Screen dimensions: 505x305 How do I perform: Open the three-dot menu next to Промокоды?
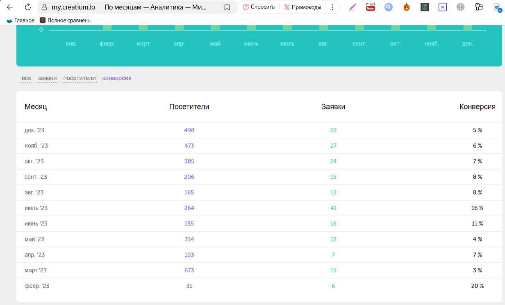pos(332,7)
